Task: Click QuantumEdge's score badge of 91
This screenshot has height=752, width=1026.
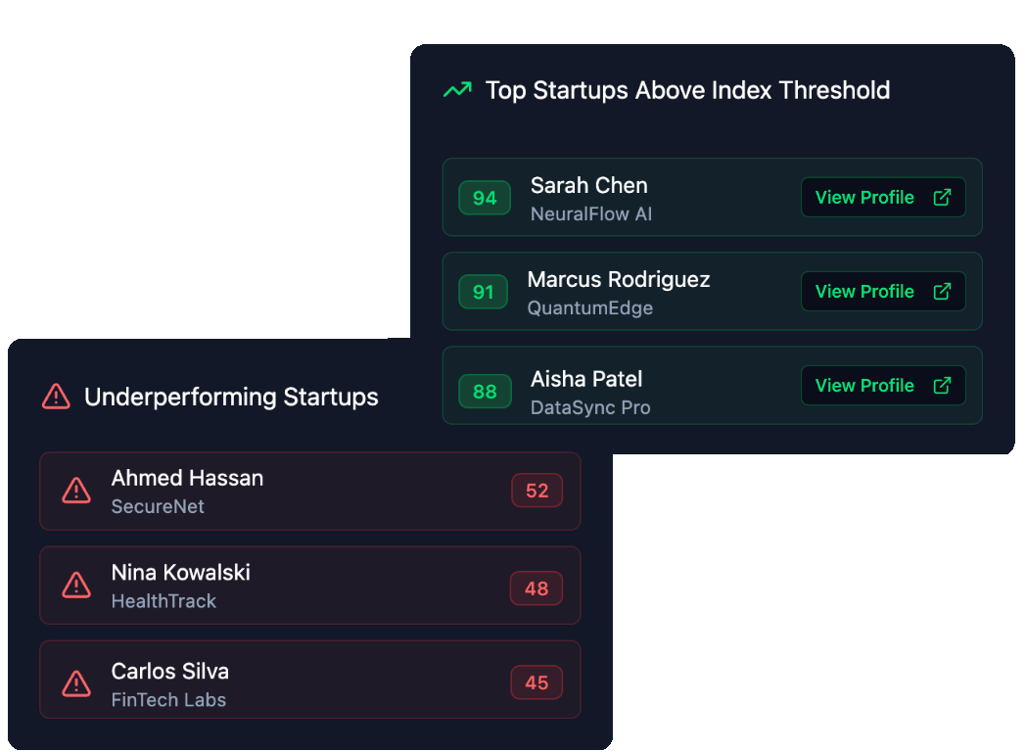Action: tap(484, 291)
